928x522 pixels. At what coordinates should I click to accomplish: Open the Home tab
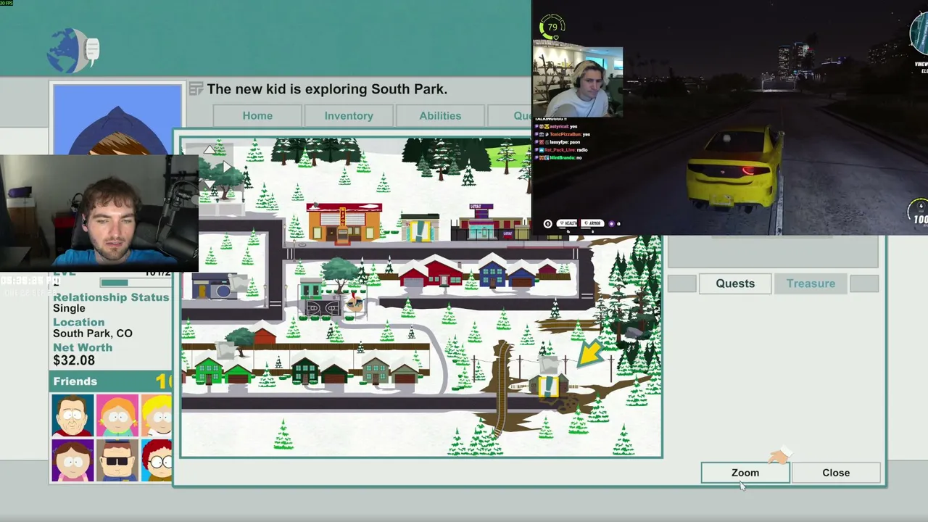[257, 116]
